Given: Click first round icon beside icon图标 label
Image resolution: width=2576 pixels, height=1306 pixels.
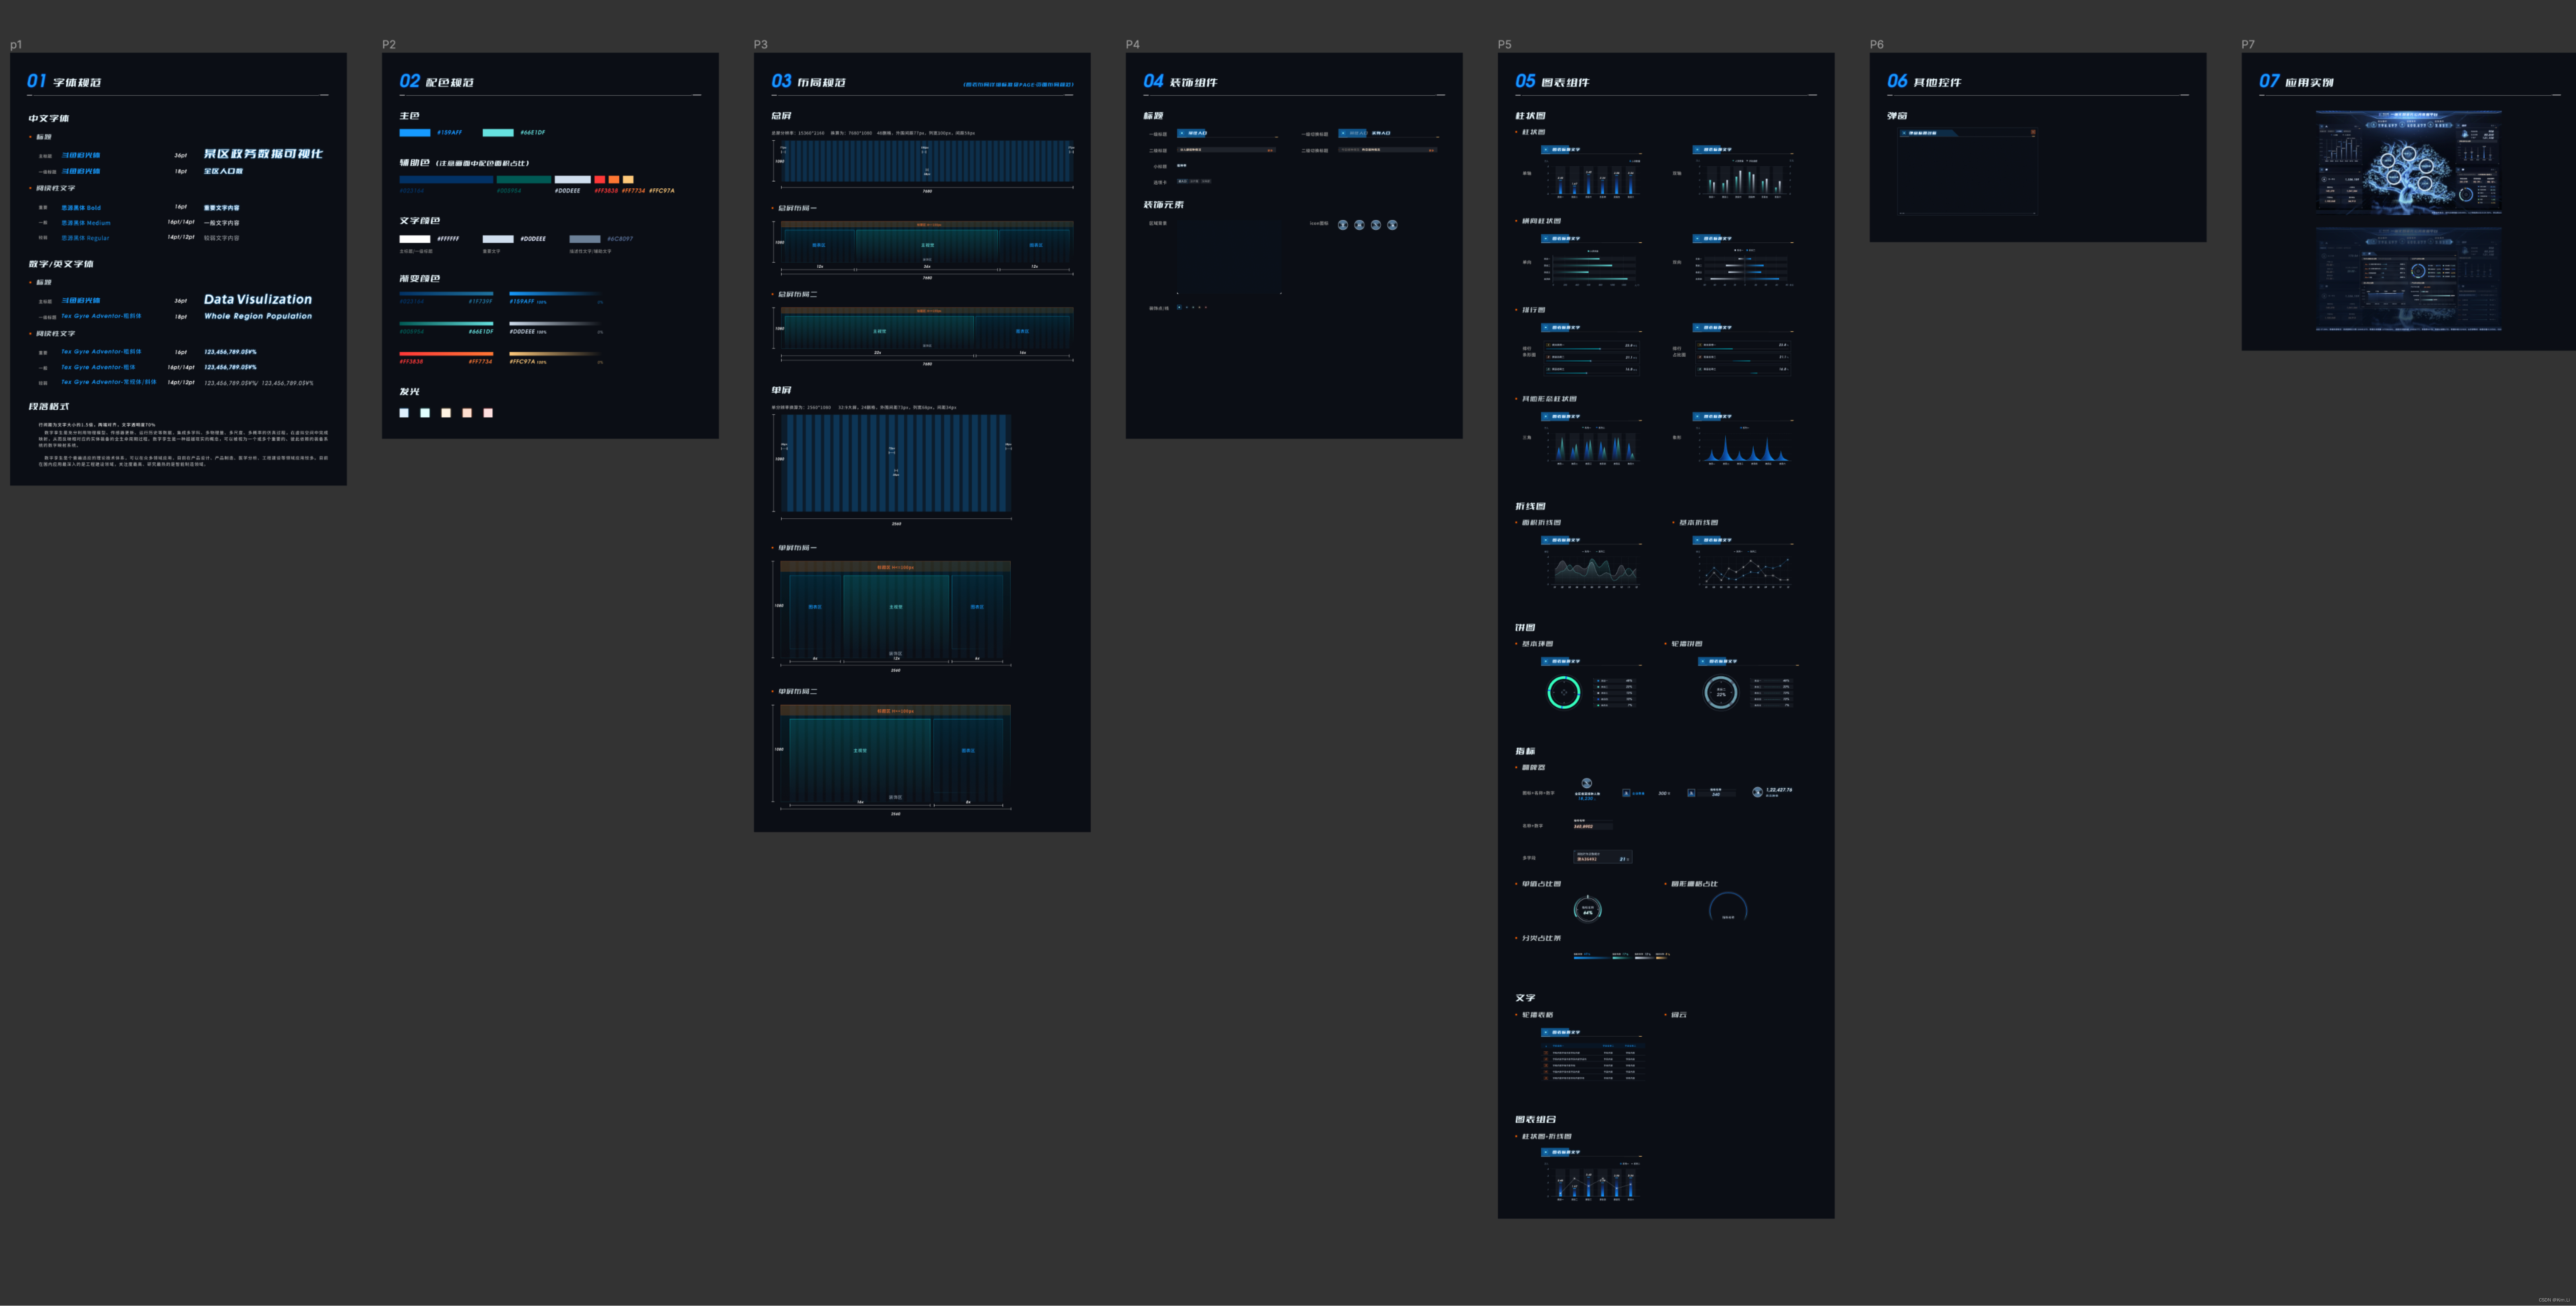Looking at the screenshot, I should tap(1343, 225).
